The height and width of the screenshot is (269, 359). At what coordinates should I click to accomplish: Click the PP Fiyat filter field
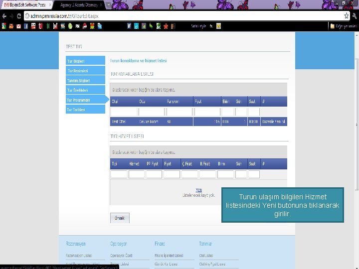(154, 174)
